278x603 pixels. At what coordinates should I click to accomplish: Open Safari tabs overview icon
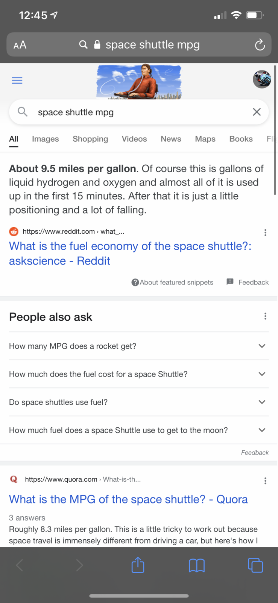tap(255, 565)
